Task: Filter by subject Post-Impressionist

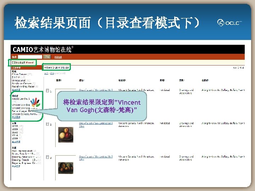Action: pyautogui.click(x=22, y=151)
